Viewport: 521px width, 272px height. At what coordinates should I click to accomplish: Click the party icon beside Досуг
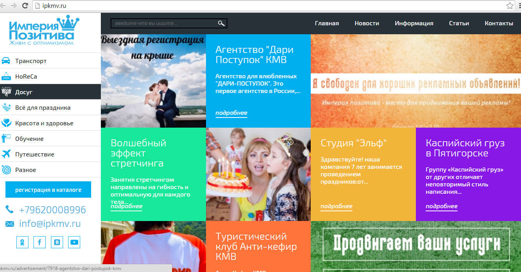(6, 92)
